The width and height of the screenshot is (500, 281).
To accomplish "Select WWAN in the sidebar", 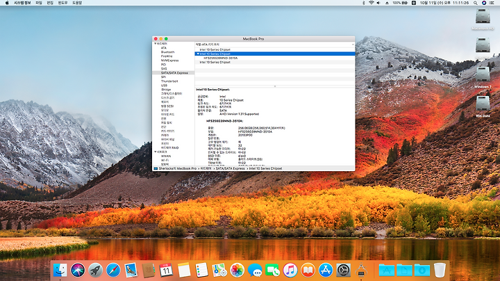I will point(166,156).
